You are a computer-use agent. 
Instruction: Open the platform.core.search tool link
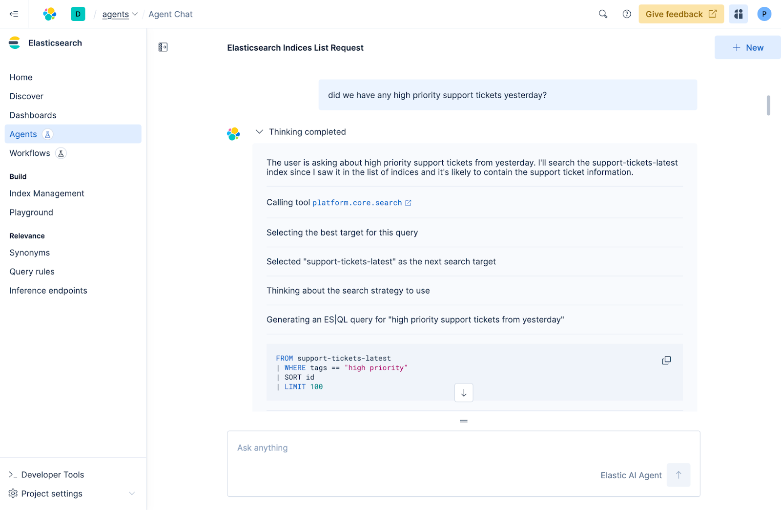[357, 203]
